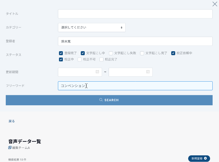
Task: Open calendar icon in end date field
Action: click(148, 72)
